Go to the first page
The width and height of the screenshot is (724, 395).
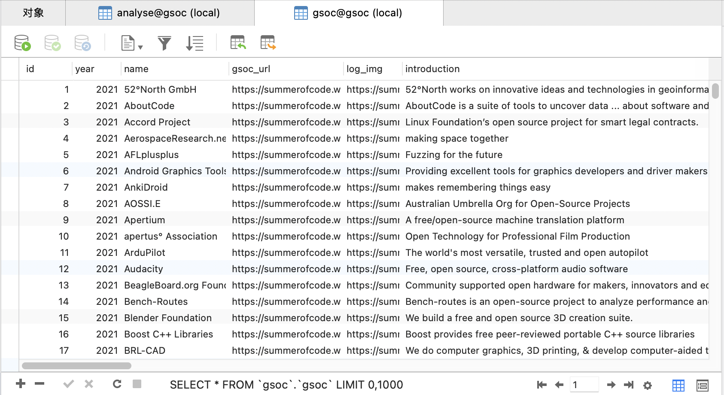click(x=542, y=385)
